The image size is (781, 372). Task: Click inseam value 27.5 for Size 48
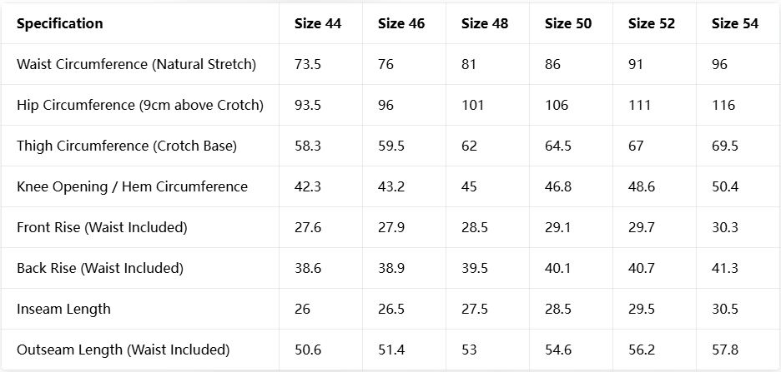(475, 309)
